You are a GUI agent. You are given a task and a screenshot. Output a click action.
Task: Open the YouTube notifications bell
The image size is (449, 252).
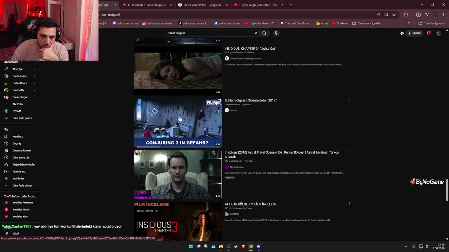coord(428,33)
